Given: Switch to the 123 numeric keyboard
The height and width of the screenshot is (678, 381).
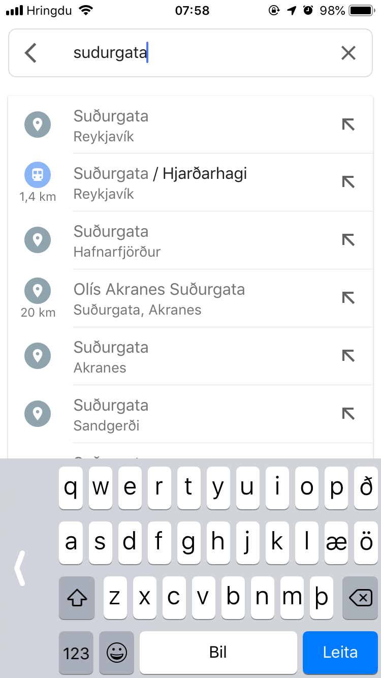Looking at the screenshot, I should point(76,653).
